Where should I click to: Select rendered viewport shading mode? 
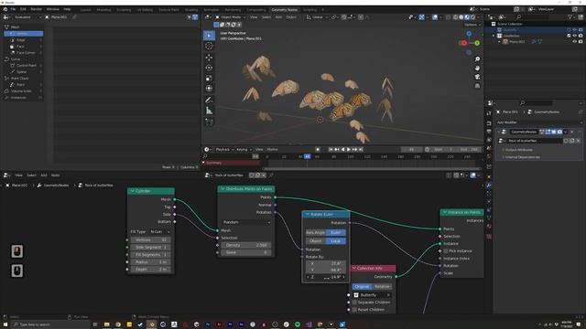click(x=472, y=17)
